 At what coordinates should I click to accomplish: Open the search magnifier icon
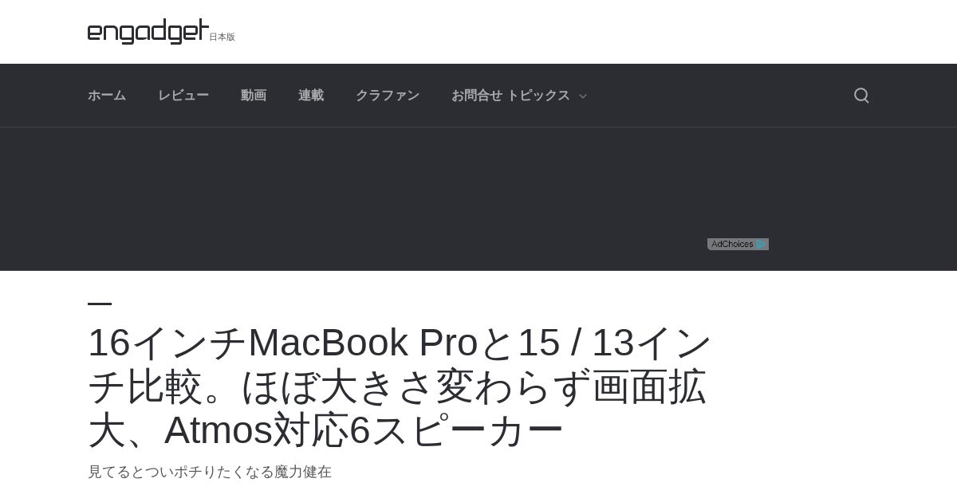(861, 96)
